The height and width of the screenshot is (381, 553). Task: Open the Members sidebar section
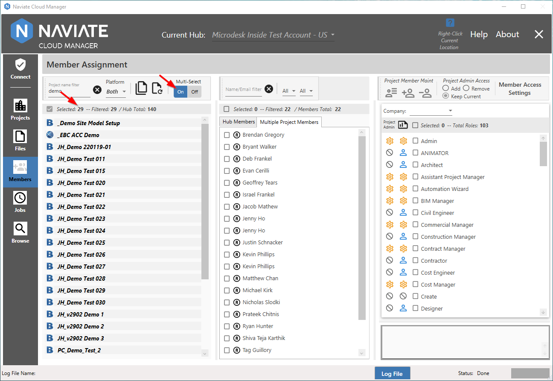tap(20, 172)
